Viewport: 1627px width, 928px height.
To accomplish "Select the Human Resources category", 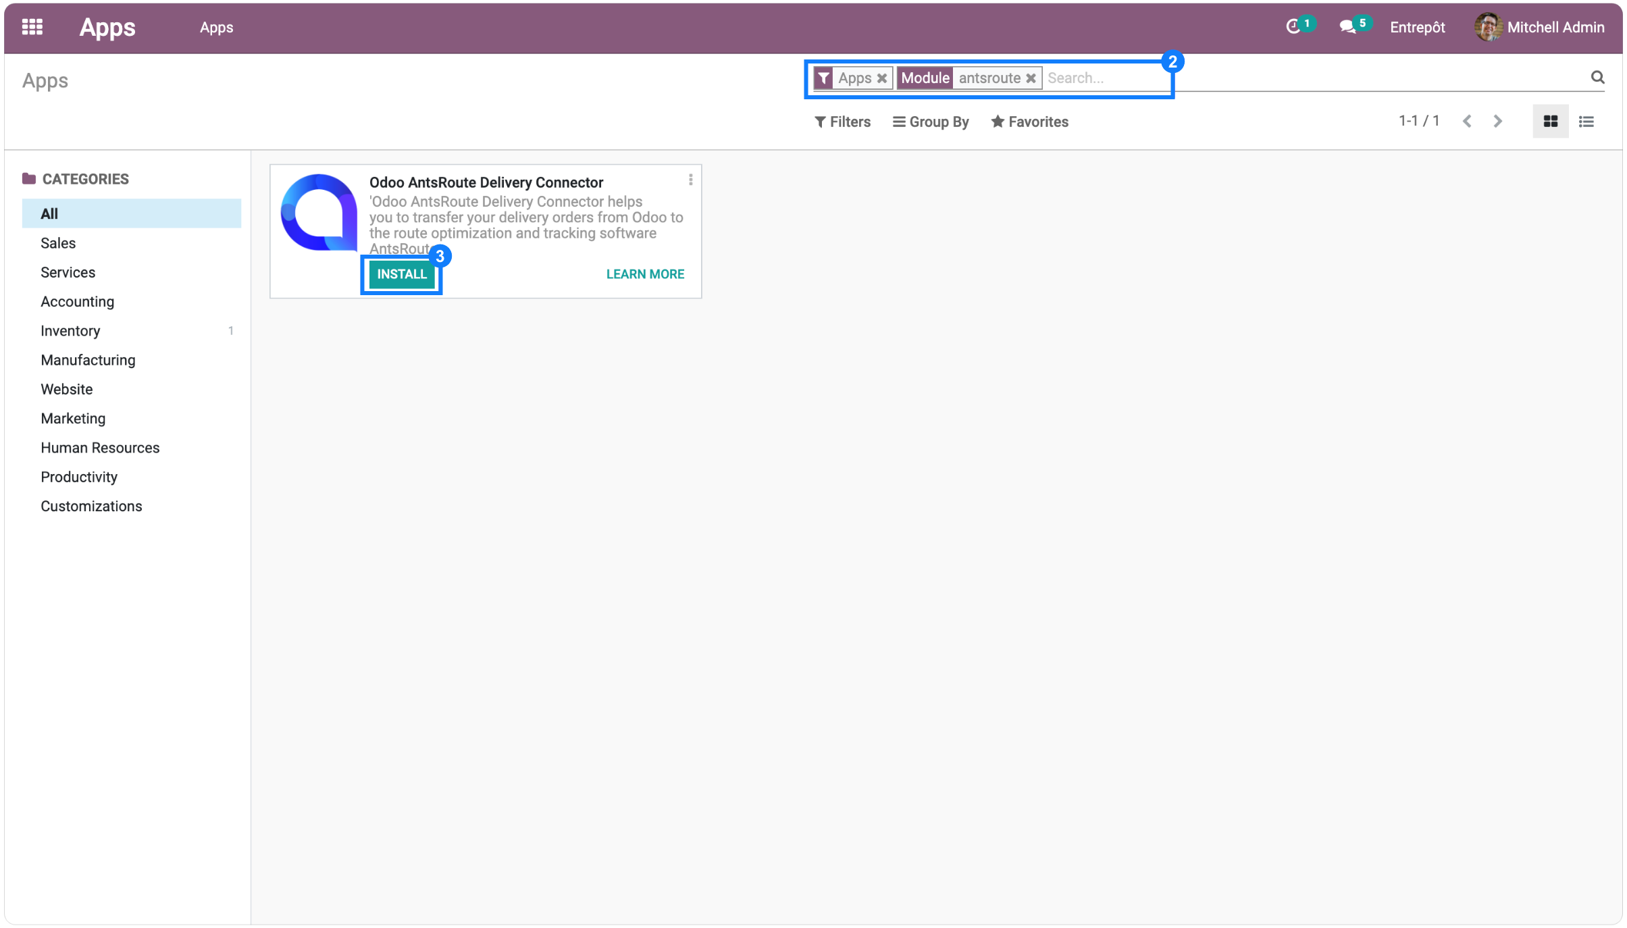I will [x=131, y=448].
